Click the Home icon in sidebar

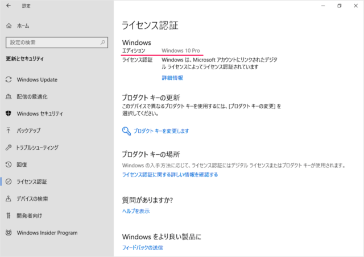[9, 26]
